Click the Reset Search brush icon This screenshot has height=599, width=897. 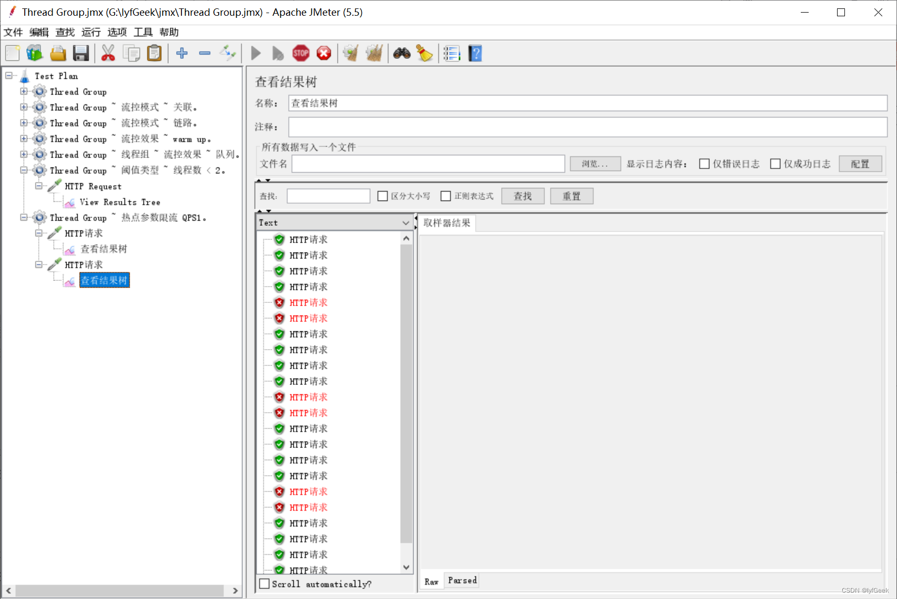(424, 53)
